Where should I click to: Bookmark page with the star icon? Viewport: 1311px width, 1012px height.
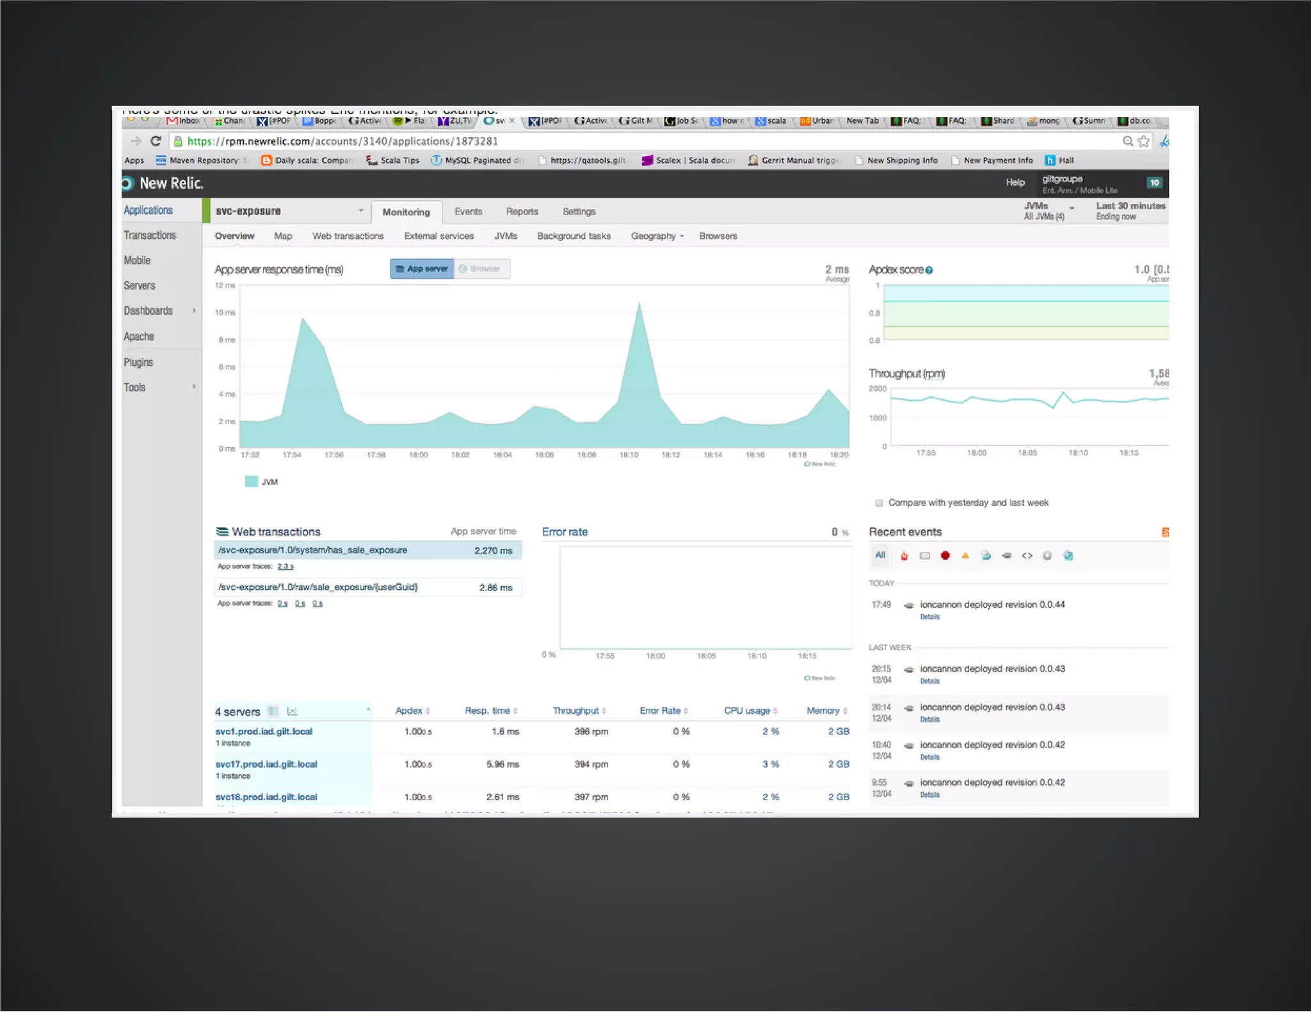(x=1143, y=141)
